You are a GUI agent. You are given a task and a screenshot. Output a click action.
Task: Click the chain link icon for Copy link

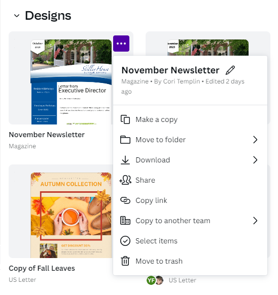[125, 200]
